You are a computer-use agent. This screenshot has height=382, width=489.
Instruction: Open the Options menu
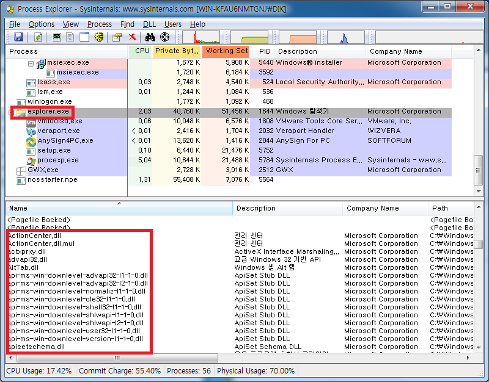click(x=41, y=24)
